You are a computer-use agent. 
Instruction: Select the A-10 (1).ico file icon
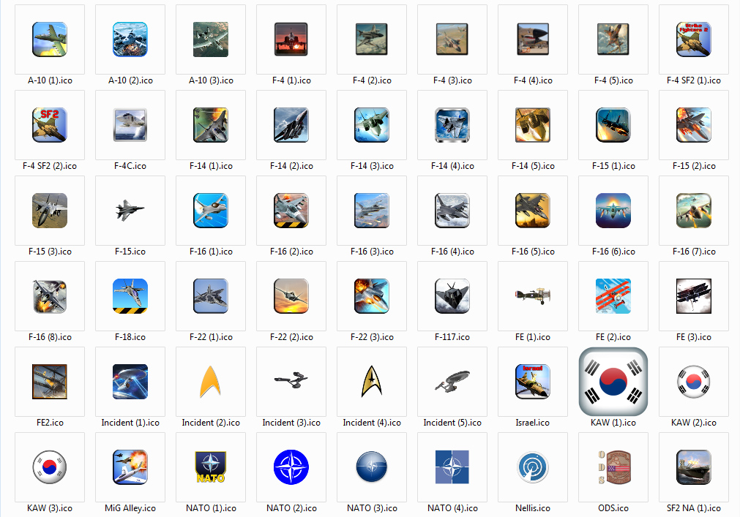(x=50, y=39)
